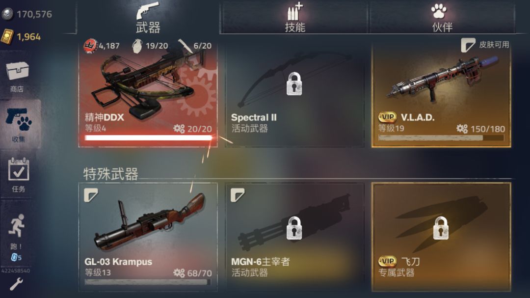Tap the locked MGN-6主宰者 minigun card
The image size is (530, 298).
294,237
